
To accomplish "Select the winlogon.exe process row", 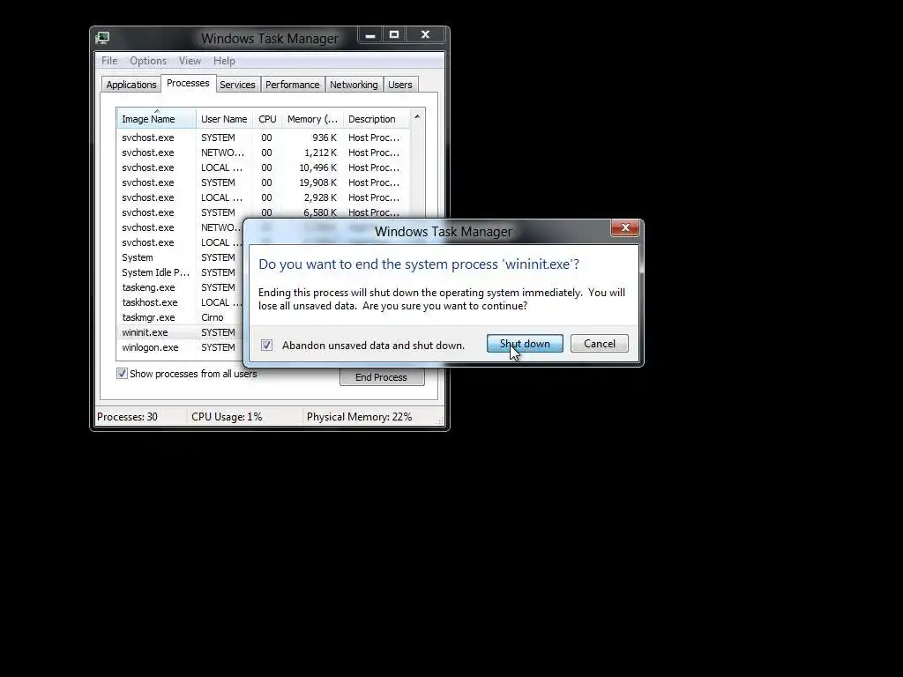I will click(x=180, y=347).
